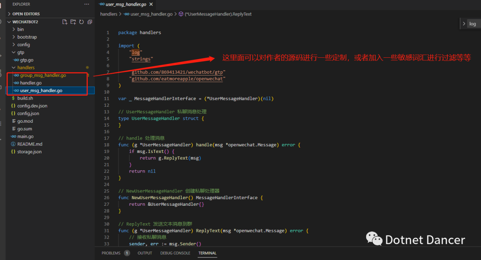Image resolution: width=481 pixels, height=260 pixels.
Task: Click NewUserMessageHandler function name on line 26
Action: (x=159, y=198)
